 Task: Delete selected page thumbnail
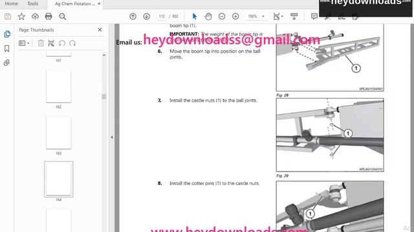(x=41, y=43)
